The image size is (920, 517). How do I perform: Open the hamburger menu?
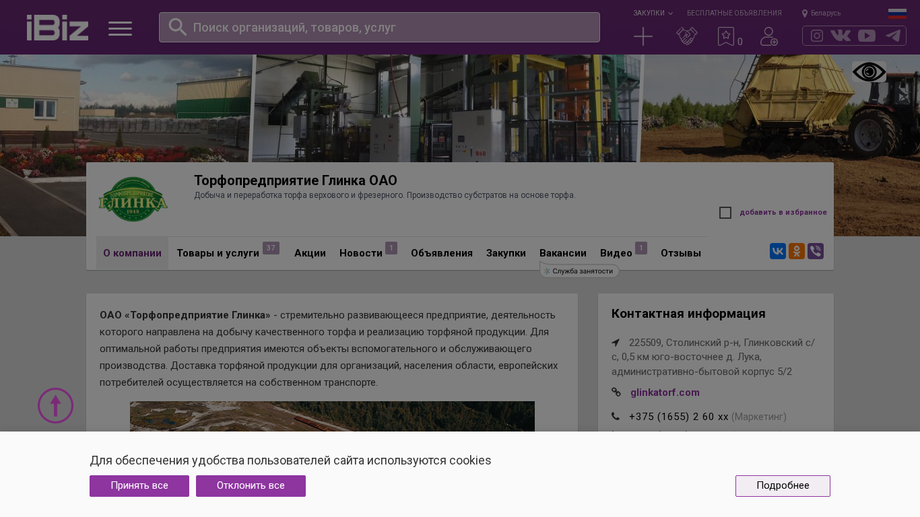(121, 28)
